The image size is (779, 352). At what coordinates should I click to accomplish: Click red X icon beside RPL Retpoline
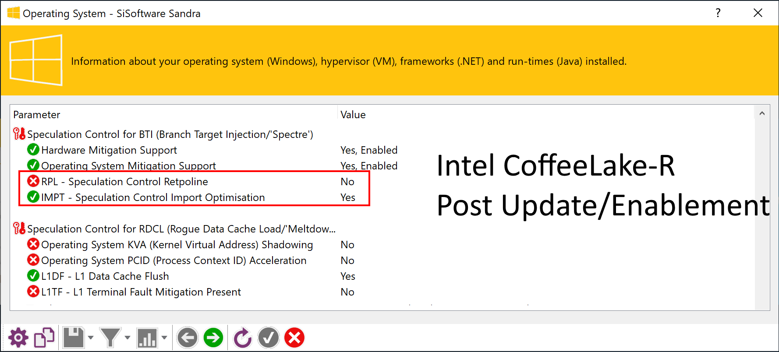33,181
